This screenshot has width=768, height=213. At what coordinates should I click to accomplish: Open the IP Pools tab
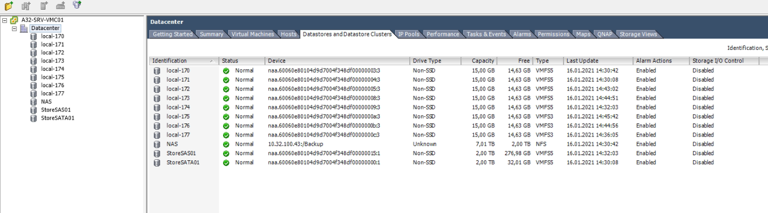click(x=409, y=35)
